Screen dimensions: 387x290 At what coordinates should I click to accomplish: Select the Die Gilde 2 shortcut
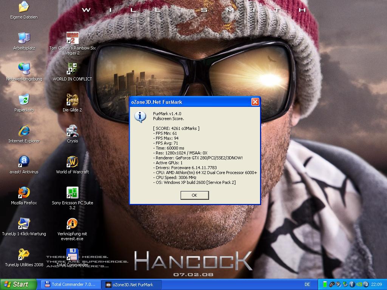[x=72, y=103]
